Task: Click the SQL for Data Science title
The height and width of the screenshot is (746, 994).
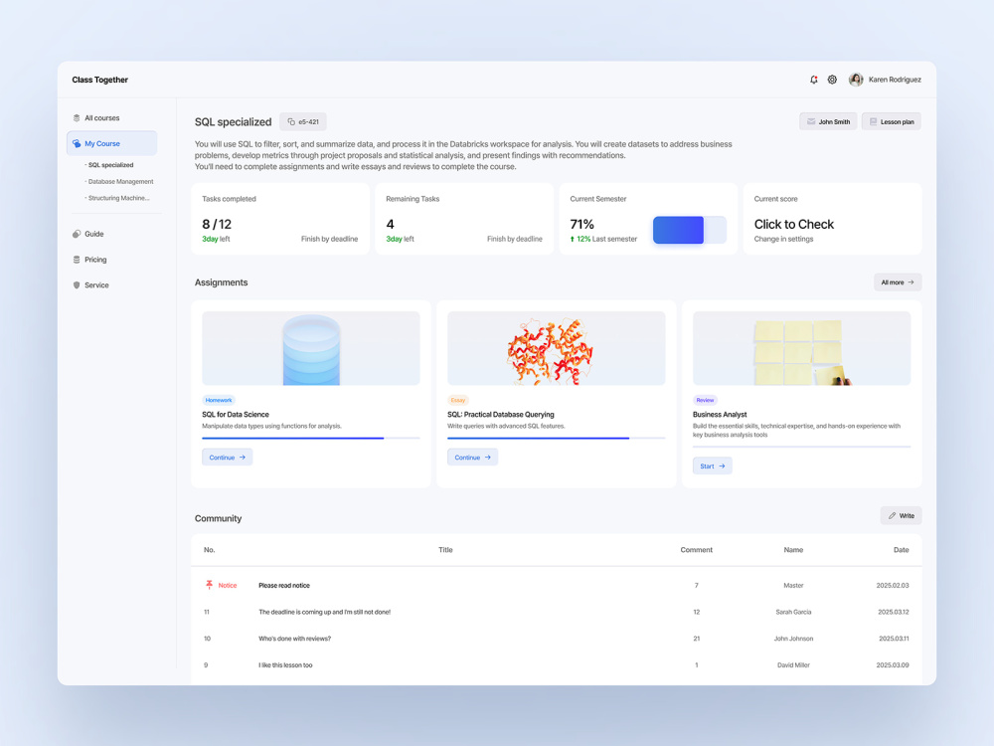Action: (236, 414)
